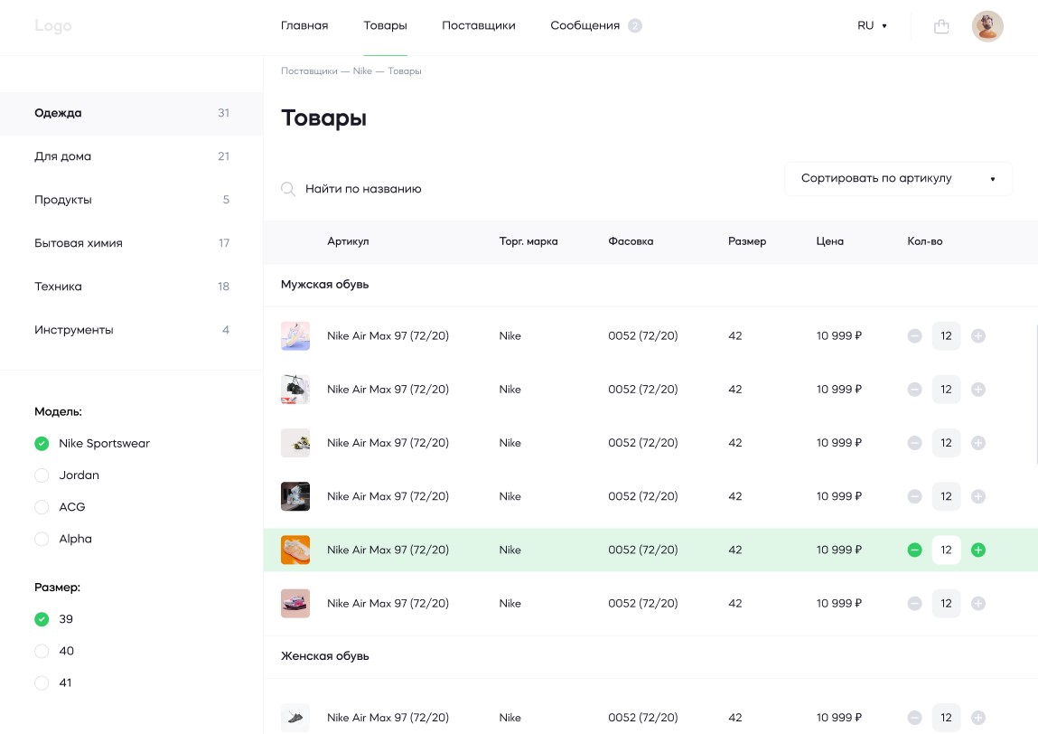This screenshot has height=734, width=1038.
Task: Open the Сообщения nav tab
Action: click(585, 26)
